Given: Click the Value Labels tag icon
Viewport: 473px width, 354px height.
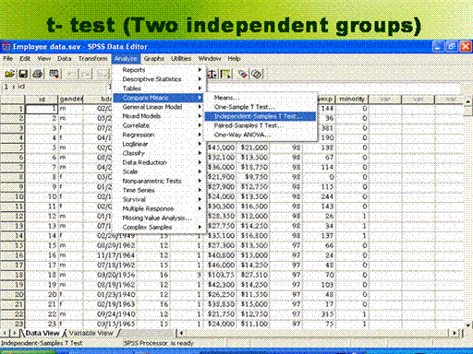Looking at the screenshot, I should (243, 74).
